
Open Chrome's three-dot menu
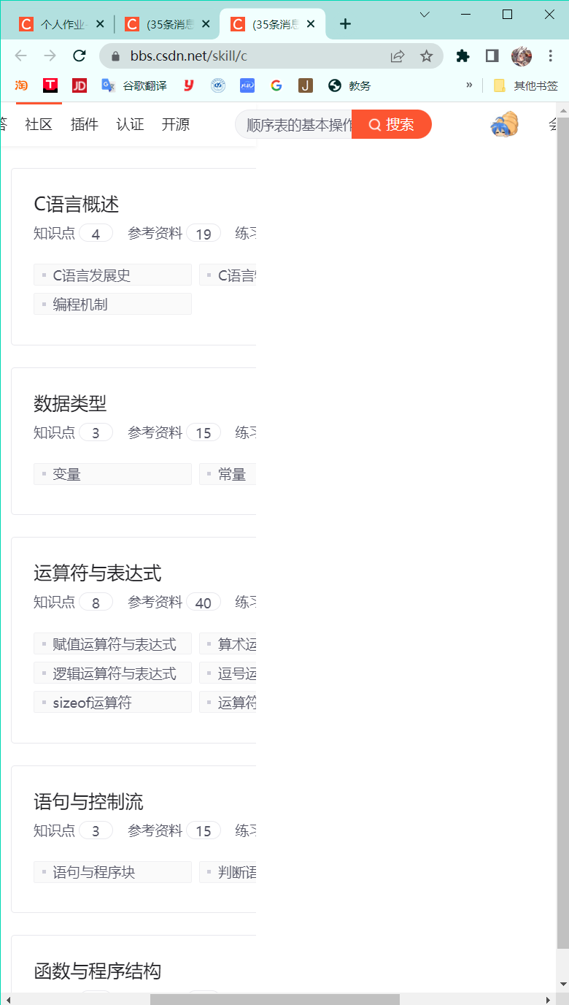pos(551,56)
